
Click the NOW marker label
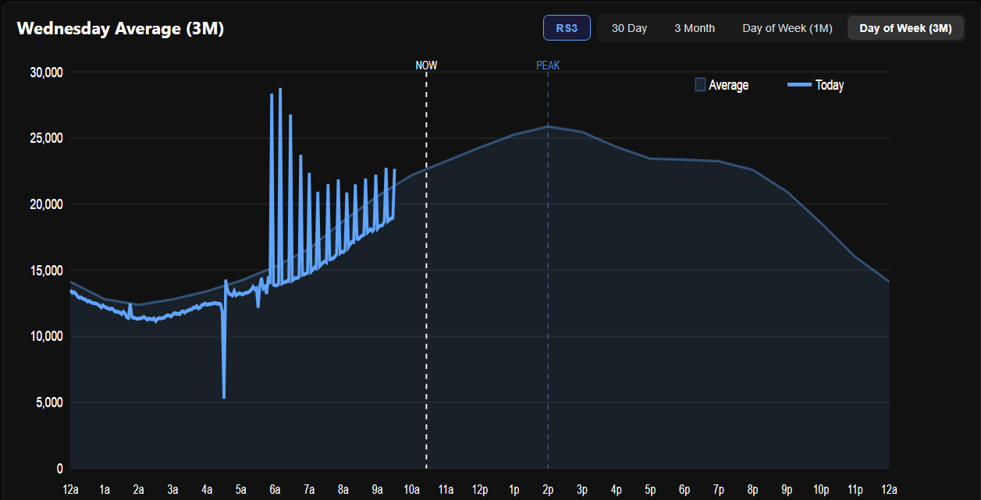[426, 66]
